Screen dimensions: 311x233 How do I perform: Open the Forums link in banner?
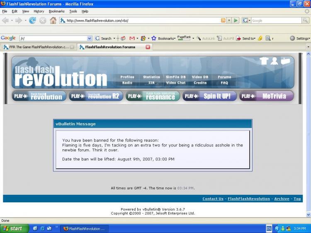coord(224,77)
